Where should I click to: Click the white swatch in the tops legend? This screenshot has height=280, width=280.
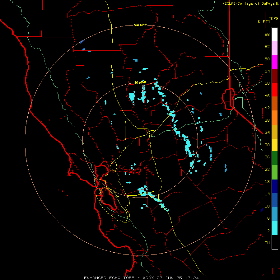(x=275, y=34)
